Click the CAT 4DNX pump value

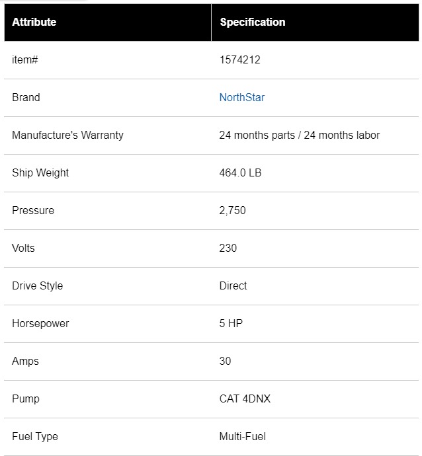coord(245,399)
